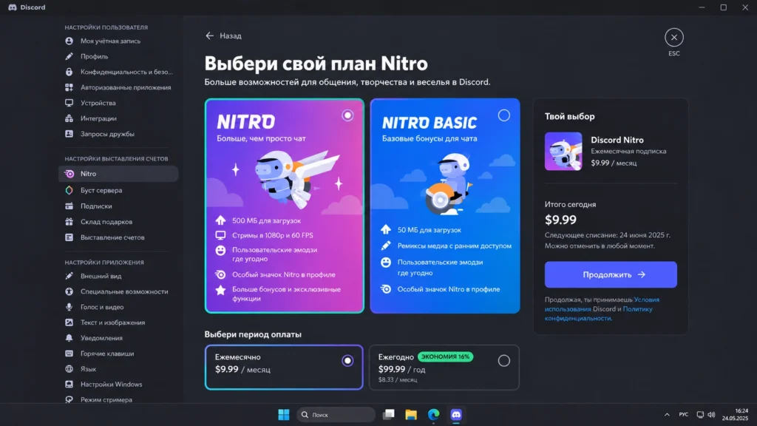Select the Nitro Basic plan radio button
757x426 pixels.
503,115
